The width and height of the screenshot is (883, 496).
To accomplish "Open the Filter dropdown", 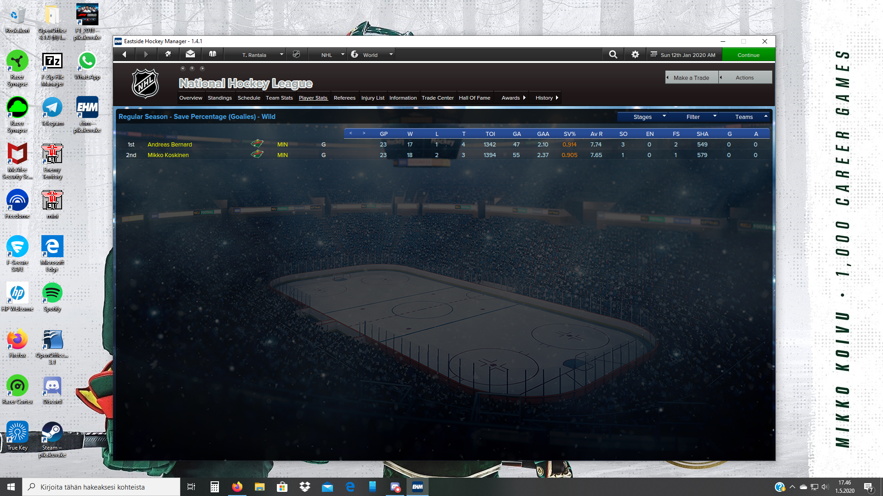I will coord(693,117).
